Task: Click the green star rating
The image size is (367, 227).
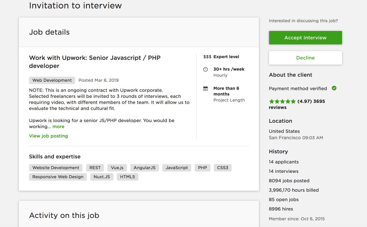Action: [x=282, y=101]
